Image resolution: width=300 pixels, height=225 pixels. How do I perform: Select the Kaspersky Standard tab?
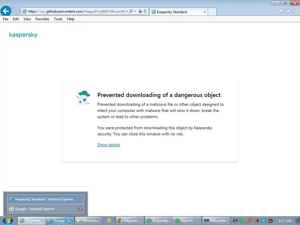pyautogui.click(x=178, y=12)
